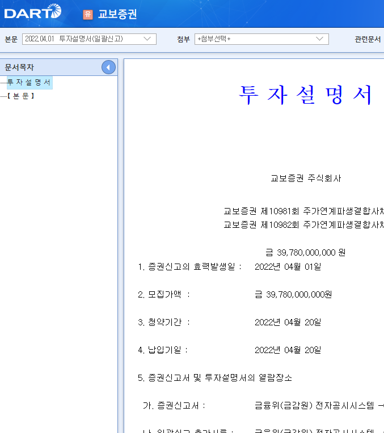Click 증권신고의 효력발생일 label
Image resolution: width=384 pixels, height=433 pixels.
[x=189, y=267]
